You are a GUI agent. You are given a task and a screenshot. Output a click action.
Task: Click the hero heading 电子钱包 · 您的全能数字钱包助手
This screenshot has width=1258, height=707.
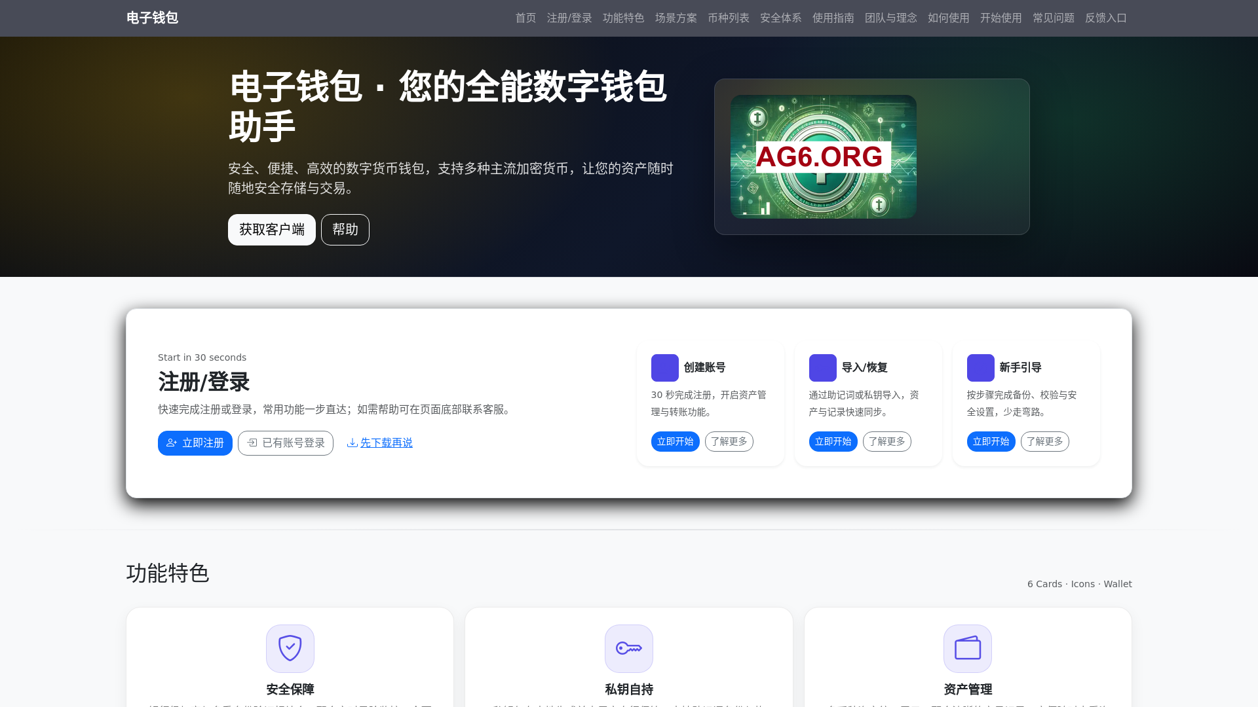click(x=448, y=106)
